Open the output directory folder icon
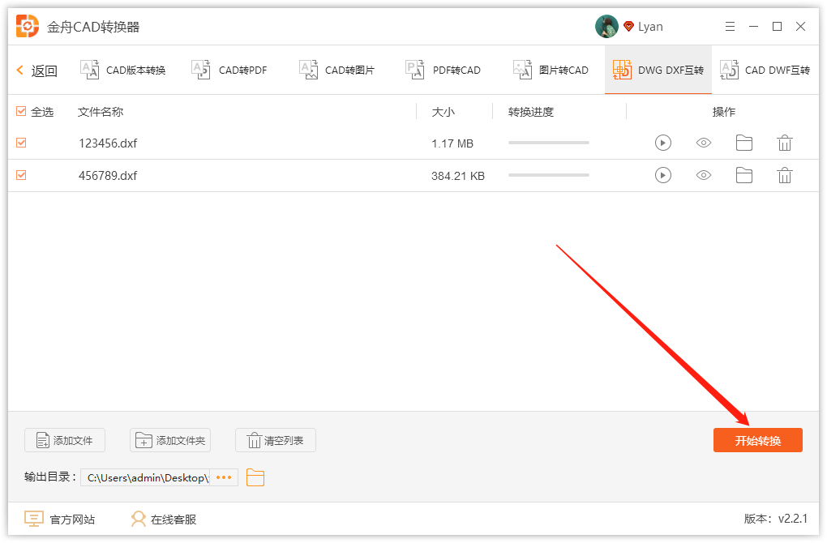This screenshot has height=543, width=827. coord(255,477)
